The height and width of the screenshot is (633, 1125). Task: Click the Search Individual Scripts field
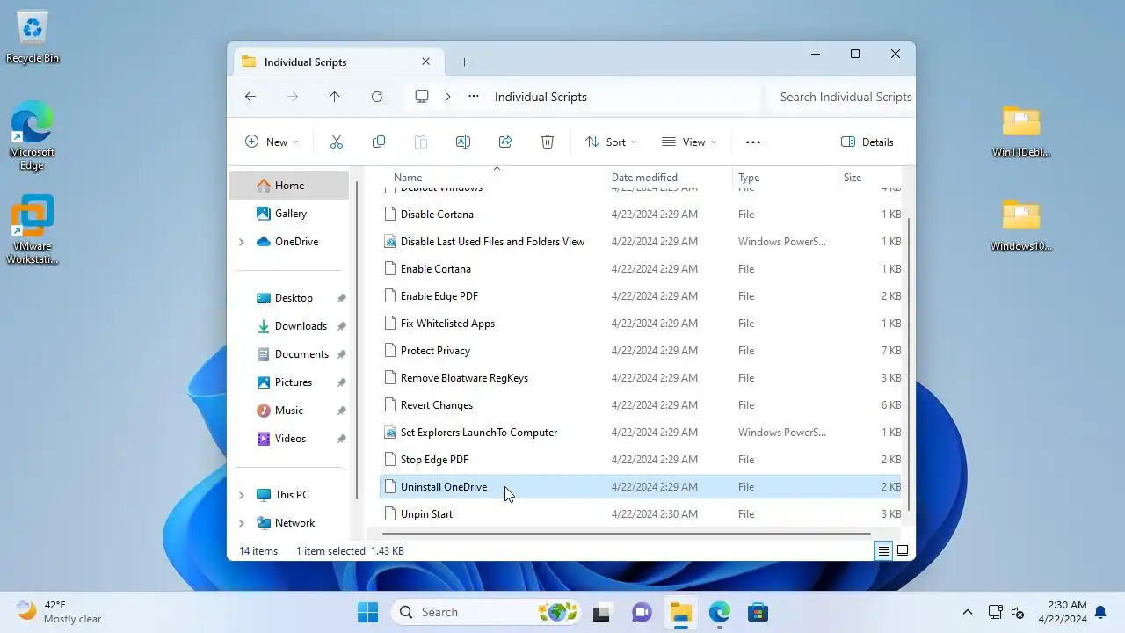point(841,97)
